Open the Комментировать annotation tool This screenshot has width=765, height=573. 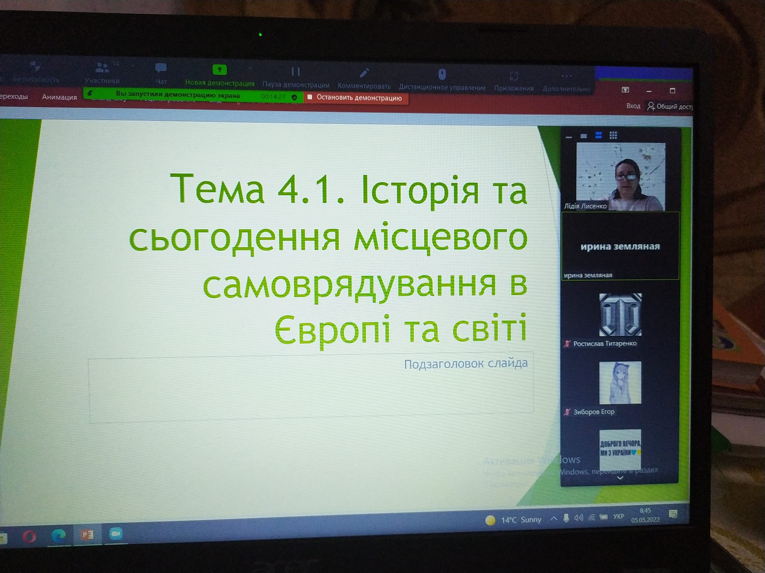tap(364, 79)
